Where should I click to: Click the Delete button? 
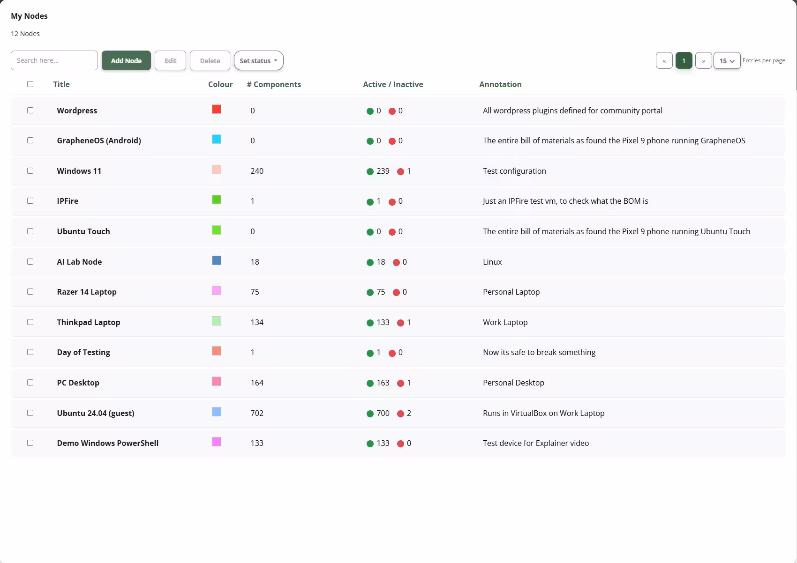click(x=210, y=61)
